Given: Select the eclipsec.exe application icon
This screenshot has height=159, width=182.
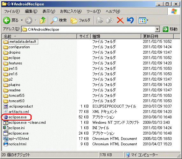Looking at the screenshot, I should pyautogui.click(x=6, y=133).
